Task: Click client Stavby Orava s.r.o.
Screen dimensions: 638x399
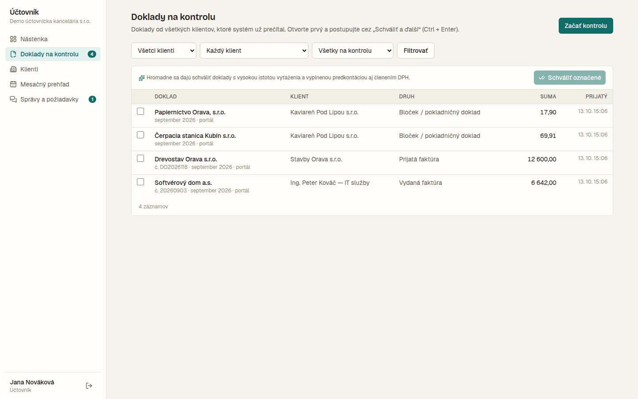Action: 316,159
